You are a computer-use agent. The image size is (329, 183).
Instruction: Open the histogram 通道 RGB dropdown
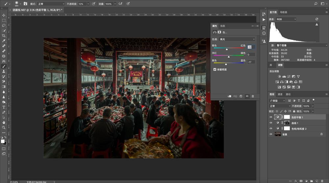tap(286, 19)
